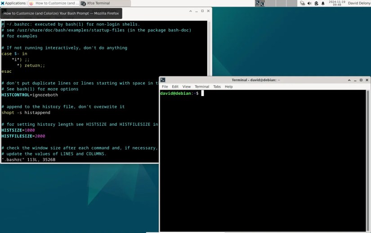Viewport: 371px width, 233px height.
Task: Click the '*) return;;' line in vim
Action: [x=31, y=66]
